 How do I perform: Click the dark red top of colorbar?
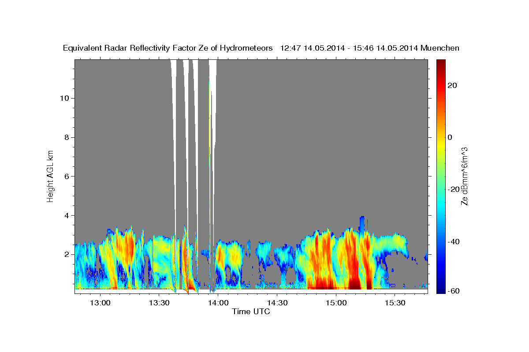tap(440, 64)
